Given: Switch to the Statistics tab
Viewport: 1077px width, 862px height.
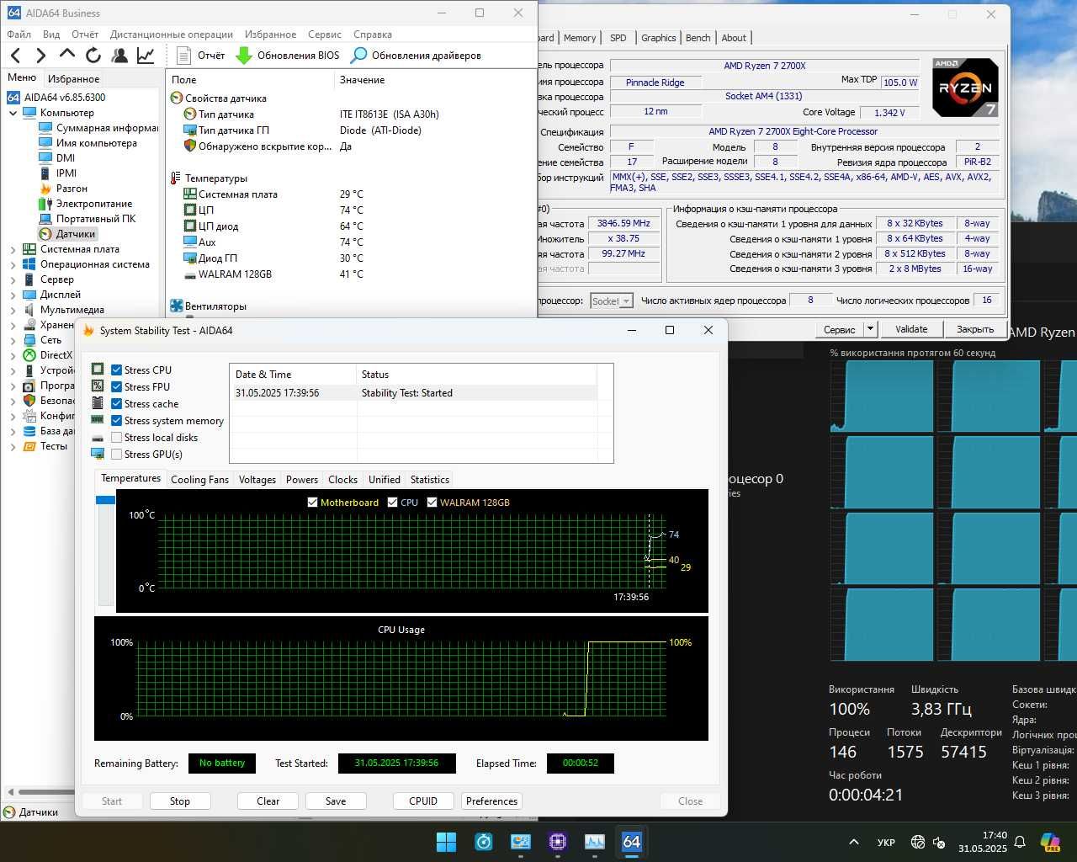Looking at the screenshot, I should (x=430, y=480).
